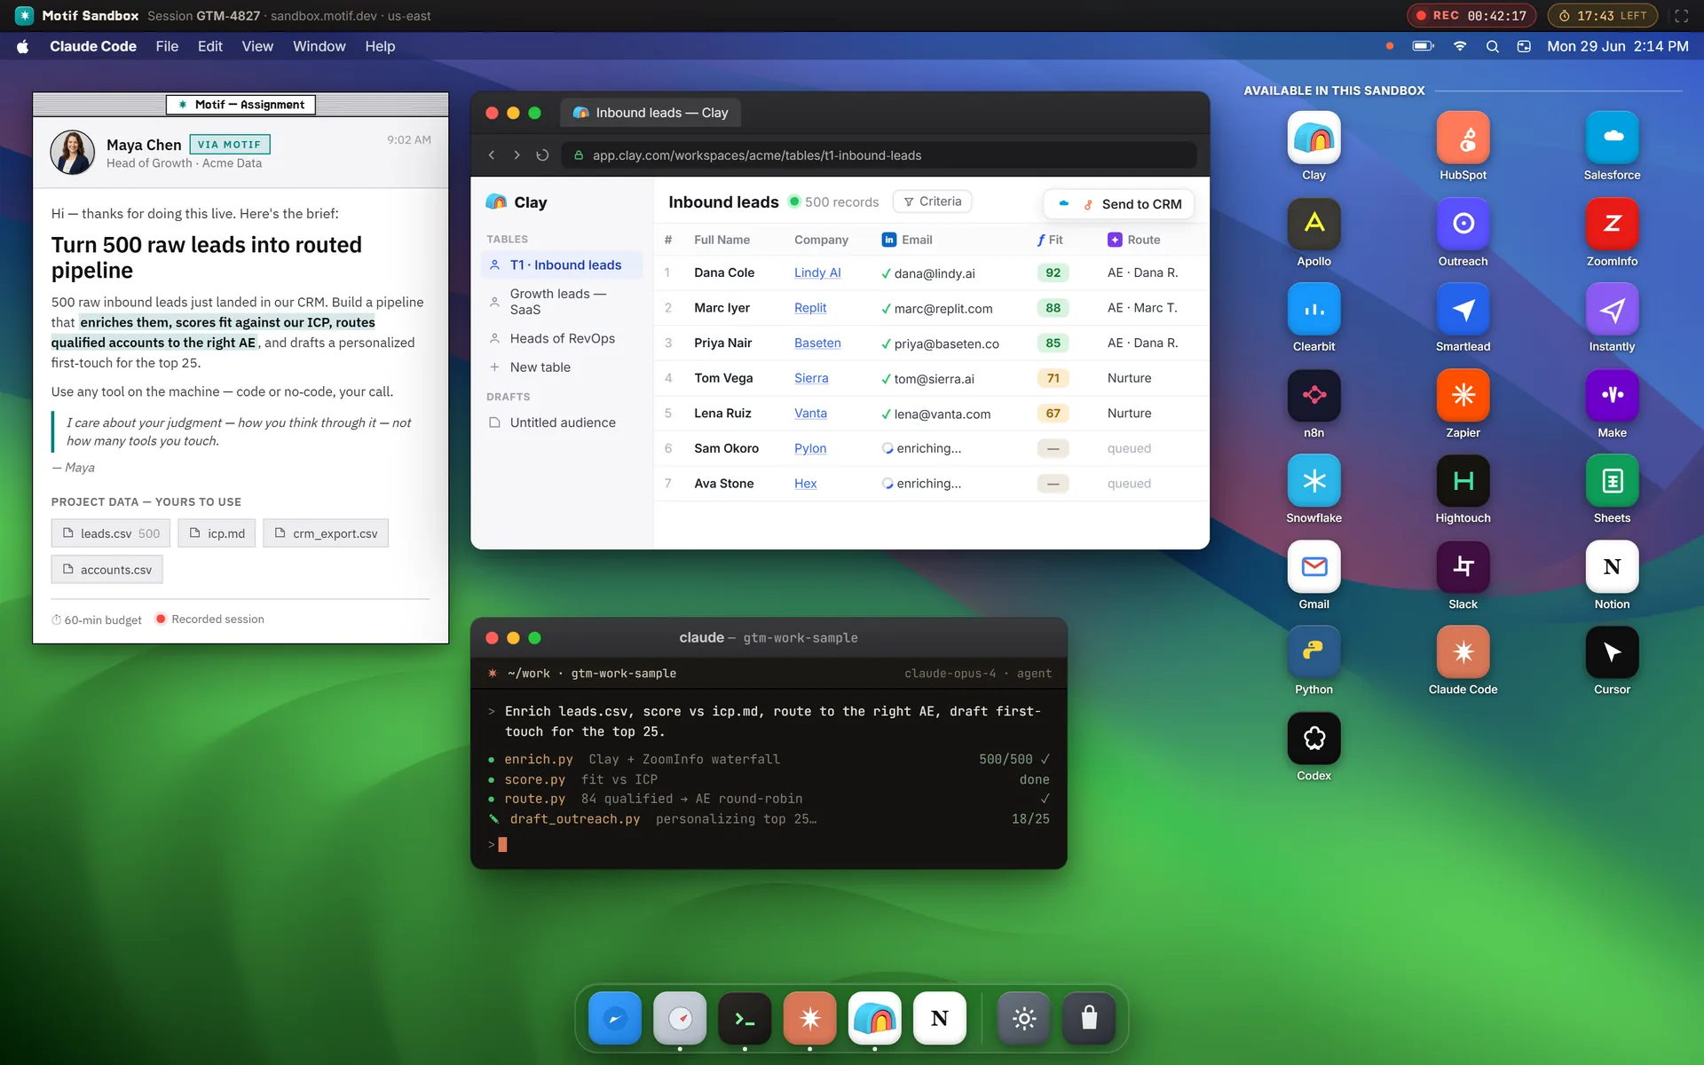The width and height of the screenshot is (1704, 1065).
Task: Open the Smartlead app icon
Action: (x=1463, y=309)
